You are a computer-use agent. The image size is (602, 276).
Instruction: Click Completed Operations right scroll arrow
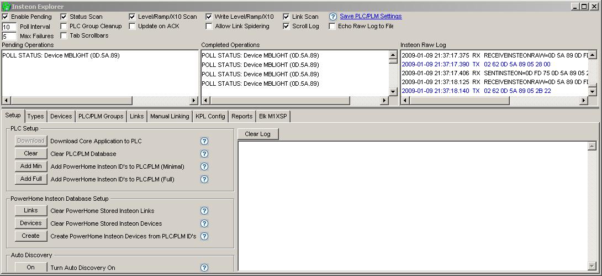[384, 100]
